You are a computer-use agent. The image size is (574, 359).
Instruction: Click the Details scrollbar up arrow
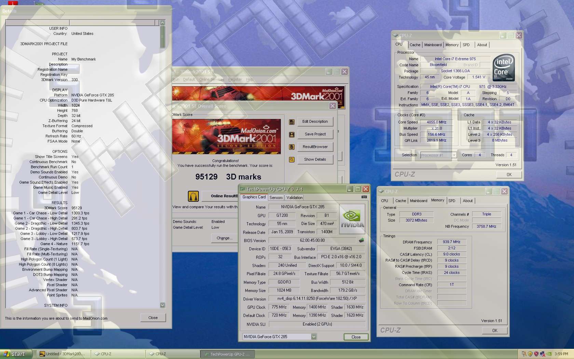point(162,23)
